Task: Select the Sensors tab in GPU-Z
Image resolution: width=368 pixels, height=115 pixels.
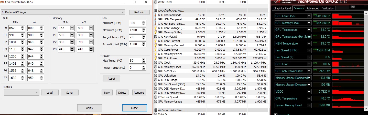Action: [x=299, y=8]
